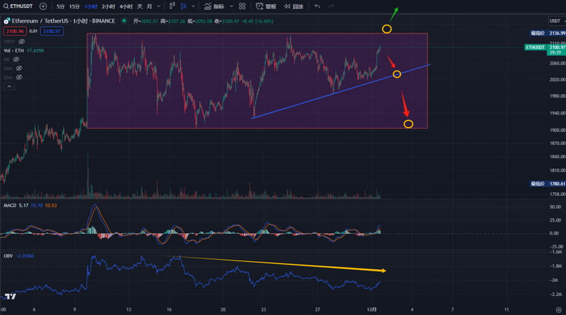The height and width of the screenshot is (315, 566).
Task: Click the blue 2100.97 buy price button
Action: (52, 31)
